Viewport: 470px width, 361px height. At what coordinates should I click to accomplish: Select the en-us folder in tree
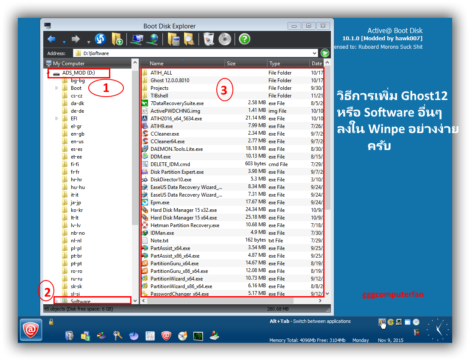pyautogui.click(x=77, y=142)
